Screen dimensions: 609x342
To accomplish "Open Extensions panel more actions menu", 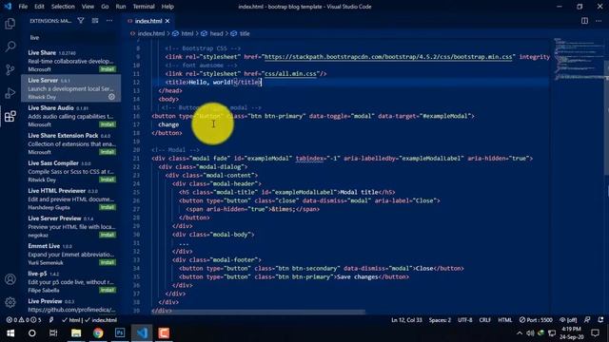I will [109, 21].
